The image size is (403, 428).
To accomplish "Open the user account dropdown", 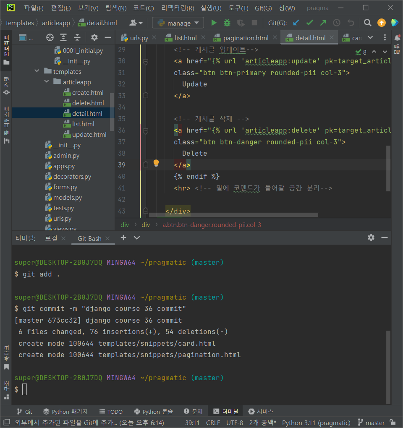I will (136, 23).
